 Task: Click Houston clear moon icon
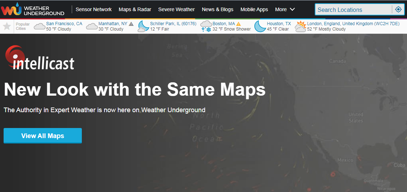(260, 26)
